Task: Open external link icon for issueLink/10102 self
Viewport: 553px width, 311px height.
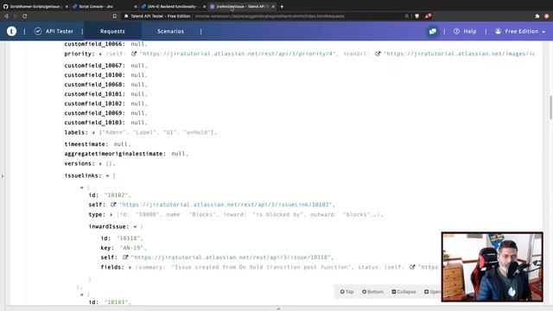Action: tap(113, 205)
